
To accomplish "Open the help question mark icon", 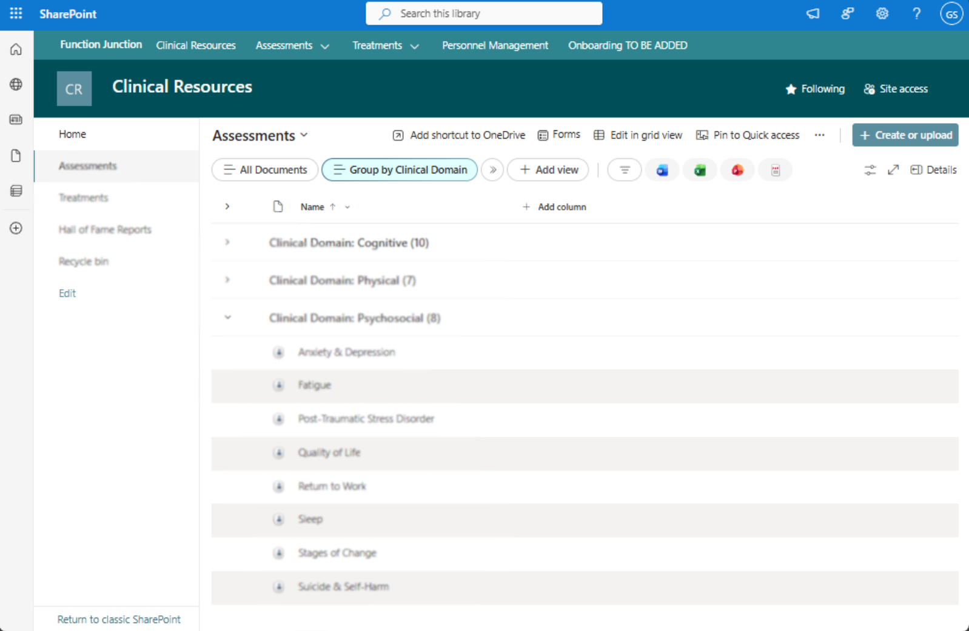I will coord(917,13).
